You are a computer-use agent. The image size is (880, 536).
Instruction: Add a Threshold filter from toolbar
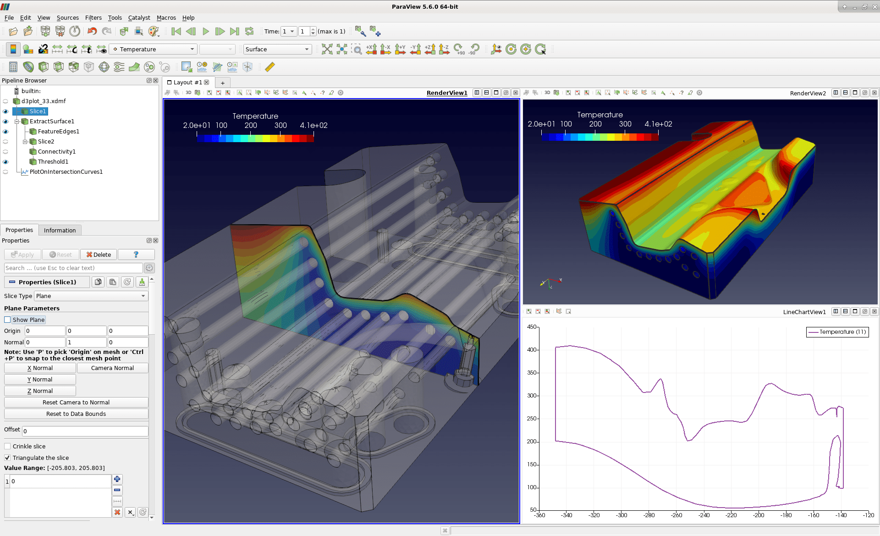click(74, 67)
